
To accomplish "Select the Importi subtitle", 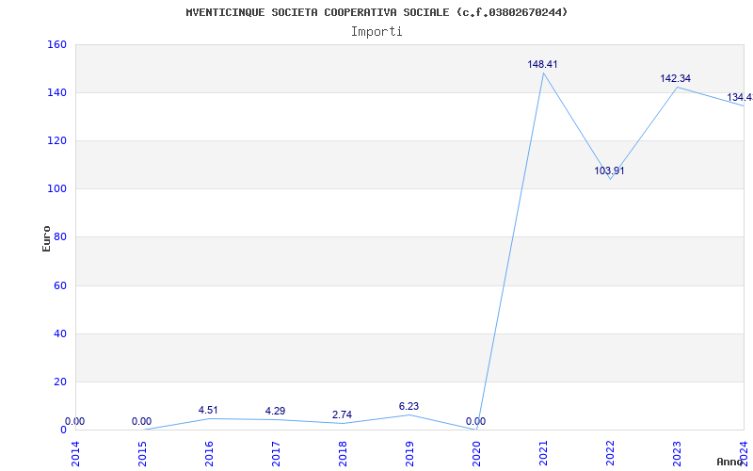I will (376, 32).
